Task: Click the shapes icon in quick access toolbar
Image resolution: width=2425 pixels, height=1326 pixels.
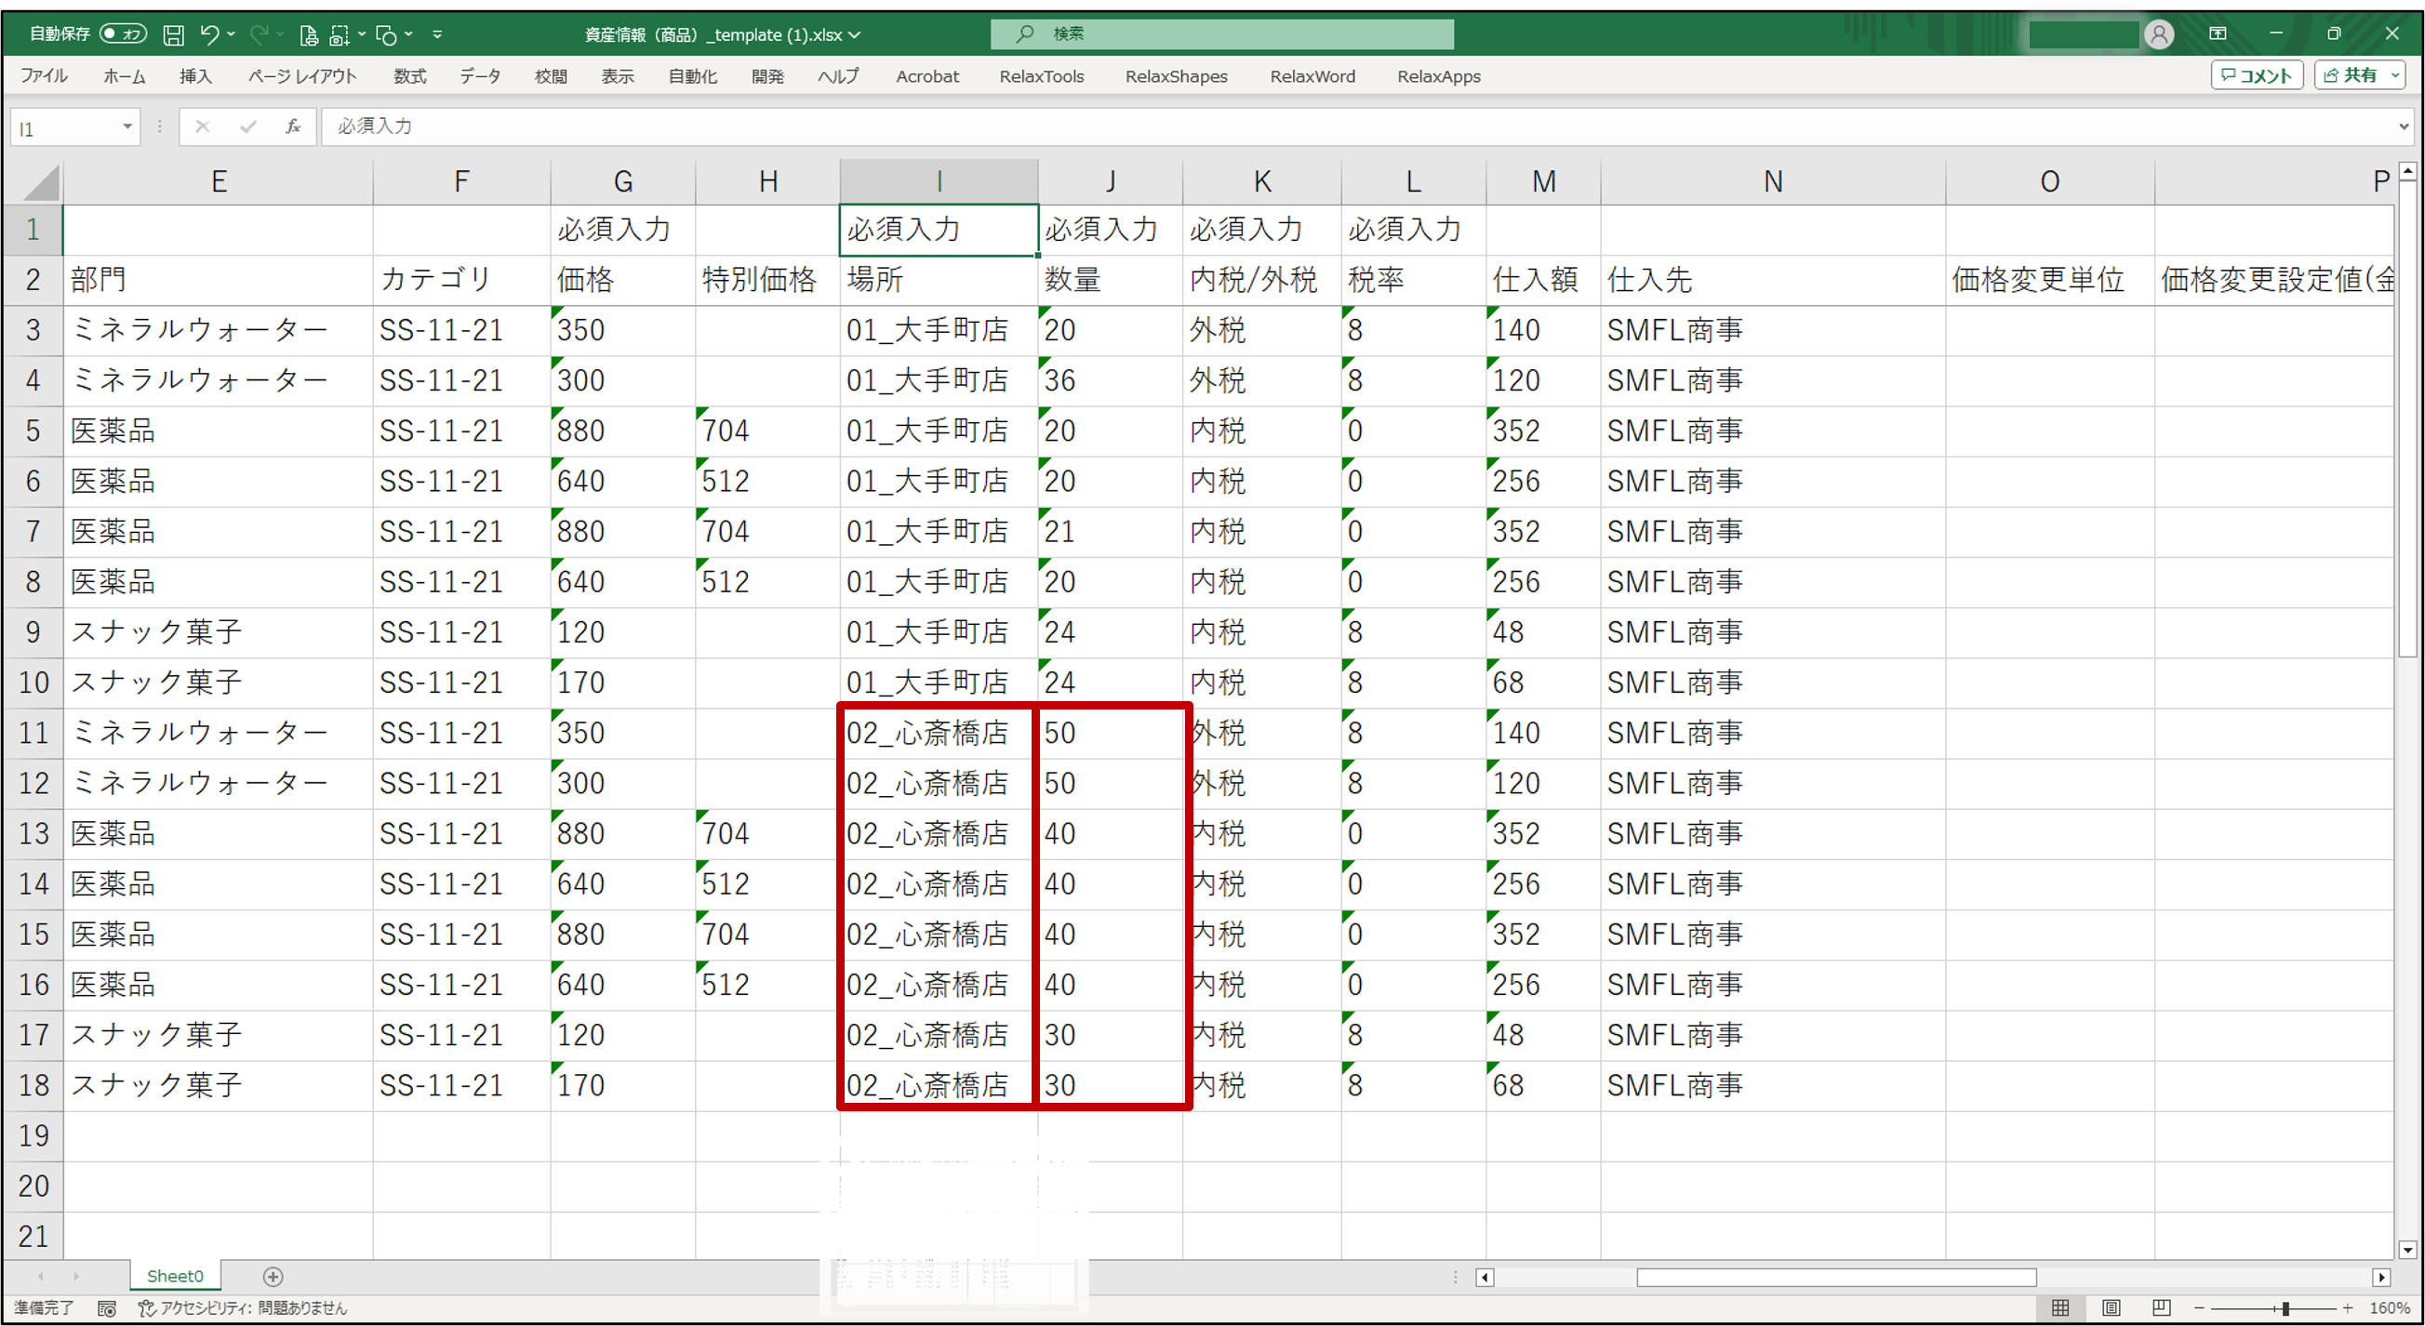Action: 386,34
